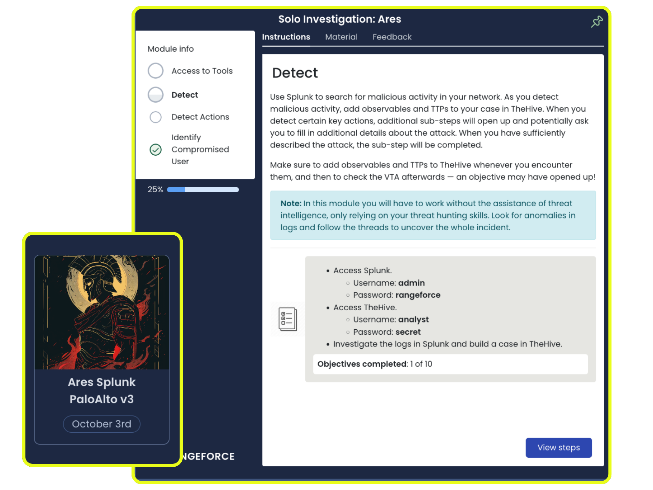This screenshot has height=490, width=653.
Task: Open the Feedback tab
Action: tap(392, 37)
